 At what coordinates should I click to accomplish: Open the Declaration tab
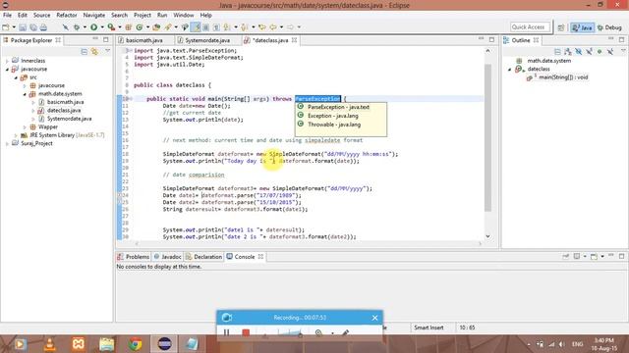[203, 257]
